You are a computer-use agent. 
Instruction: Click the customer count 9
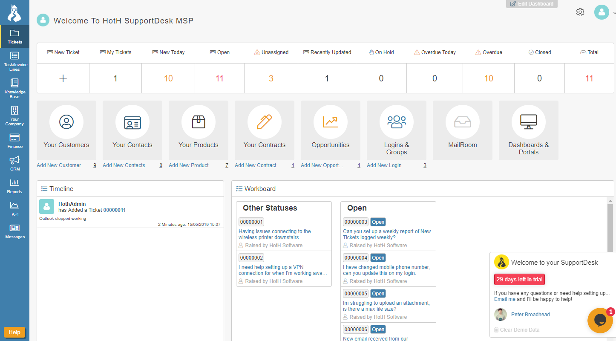pyautogui.click(x=95, y=165)
